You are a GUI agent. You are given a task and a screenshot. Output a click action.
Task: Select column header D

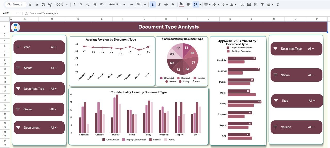78,19
